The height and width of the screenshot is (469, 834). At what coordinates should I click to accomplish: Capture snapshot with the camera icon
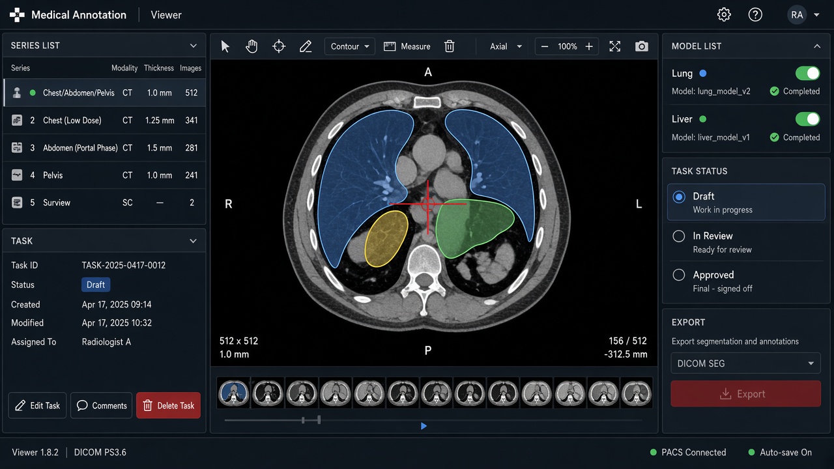point(642,46)
